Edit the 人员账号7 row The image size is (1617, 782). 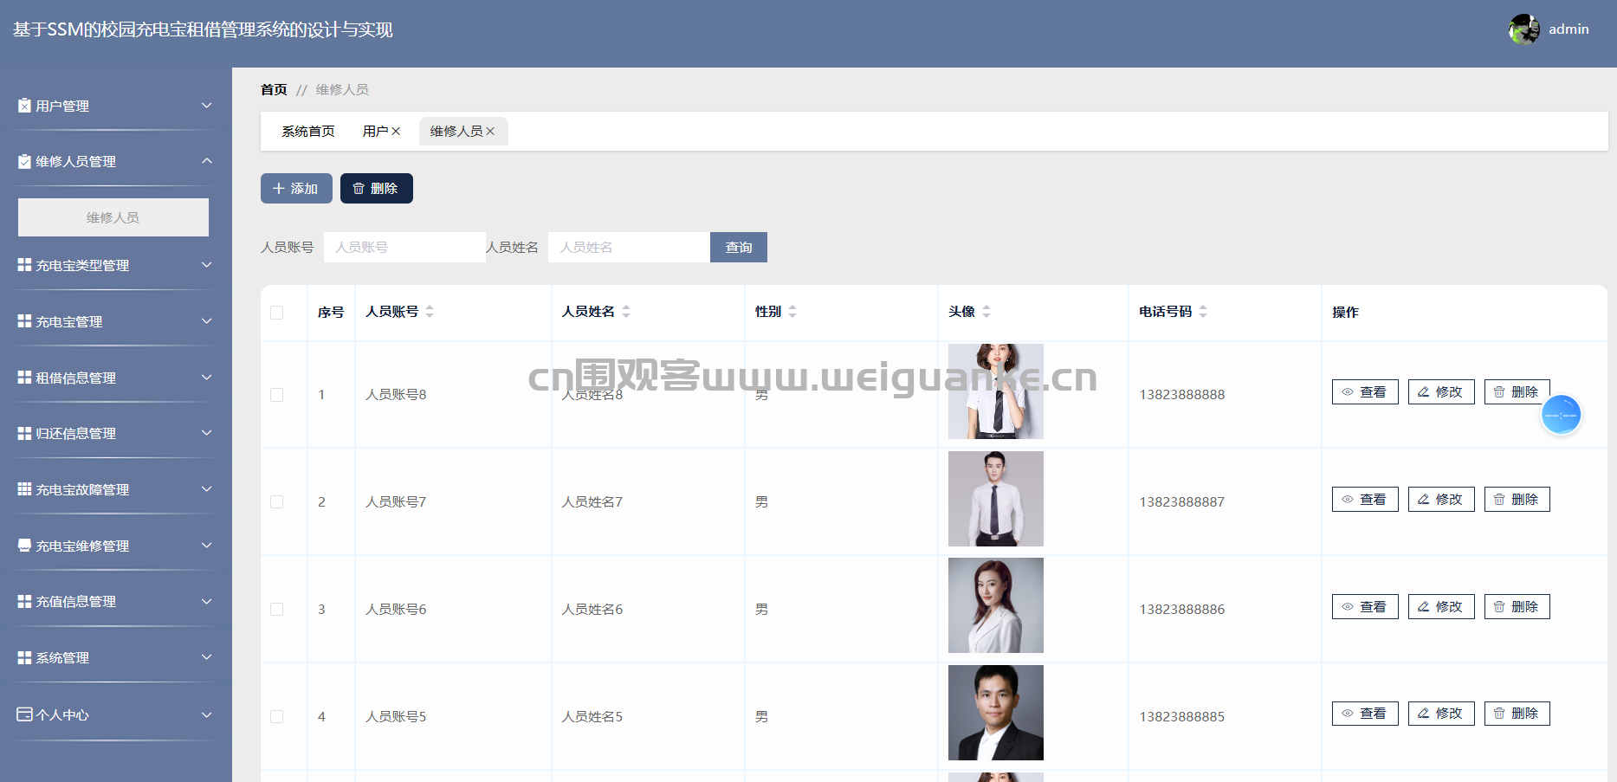pos(1441,500)
